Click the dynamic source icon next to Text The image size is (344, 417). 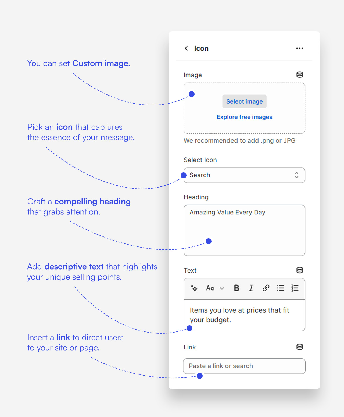299,270
